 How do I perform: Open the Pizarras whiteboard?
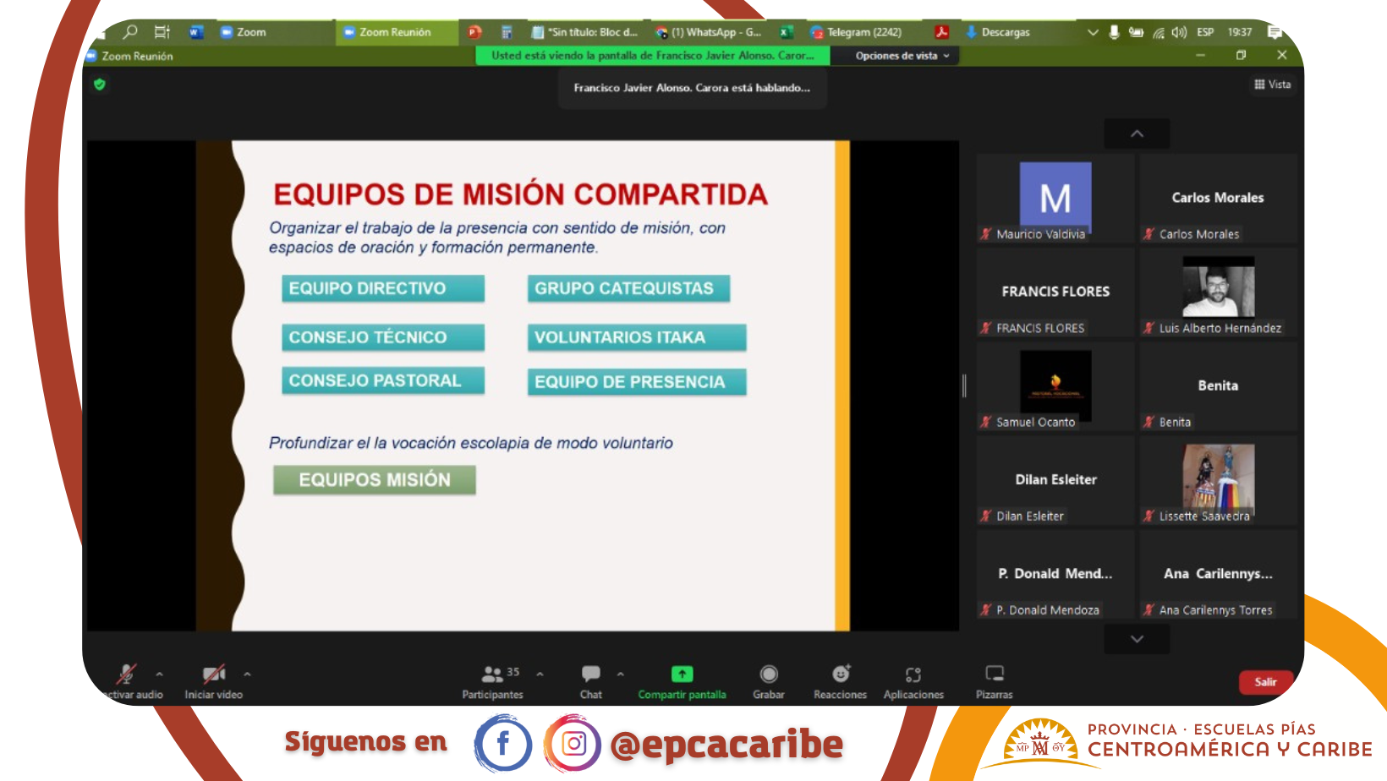994,674
